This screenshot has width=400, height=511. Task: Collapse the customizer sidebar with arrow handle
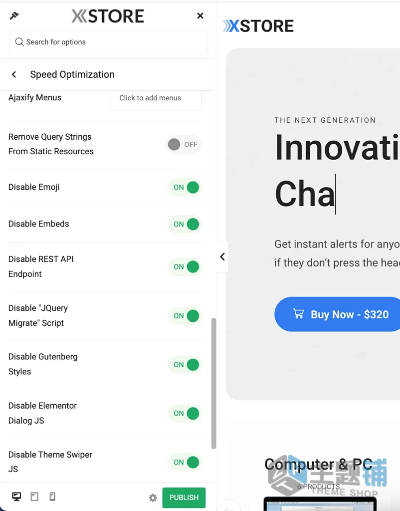click(222, 257)
